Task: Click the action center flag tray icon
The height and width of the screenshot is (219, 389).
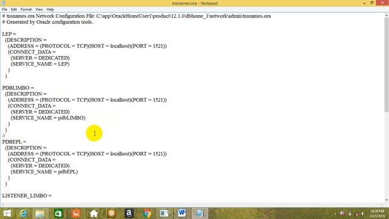Action: coord(343,214)
